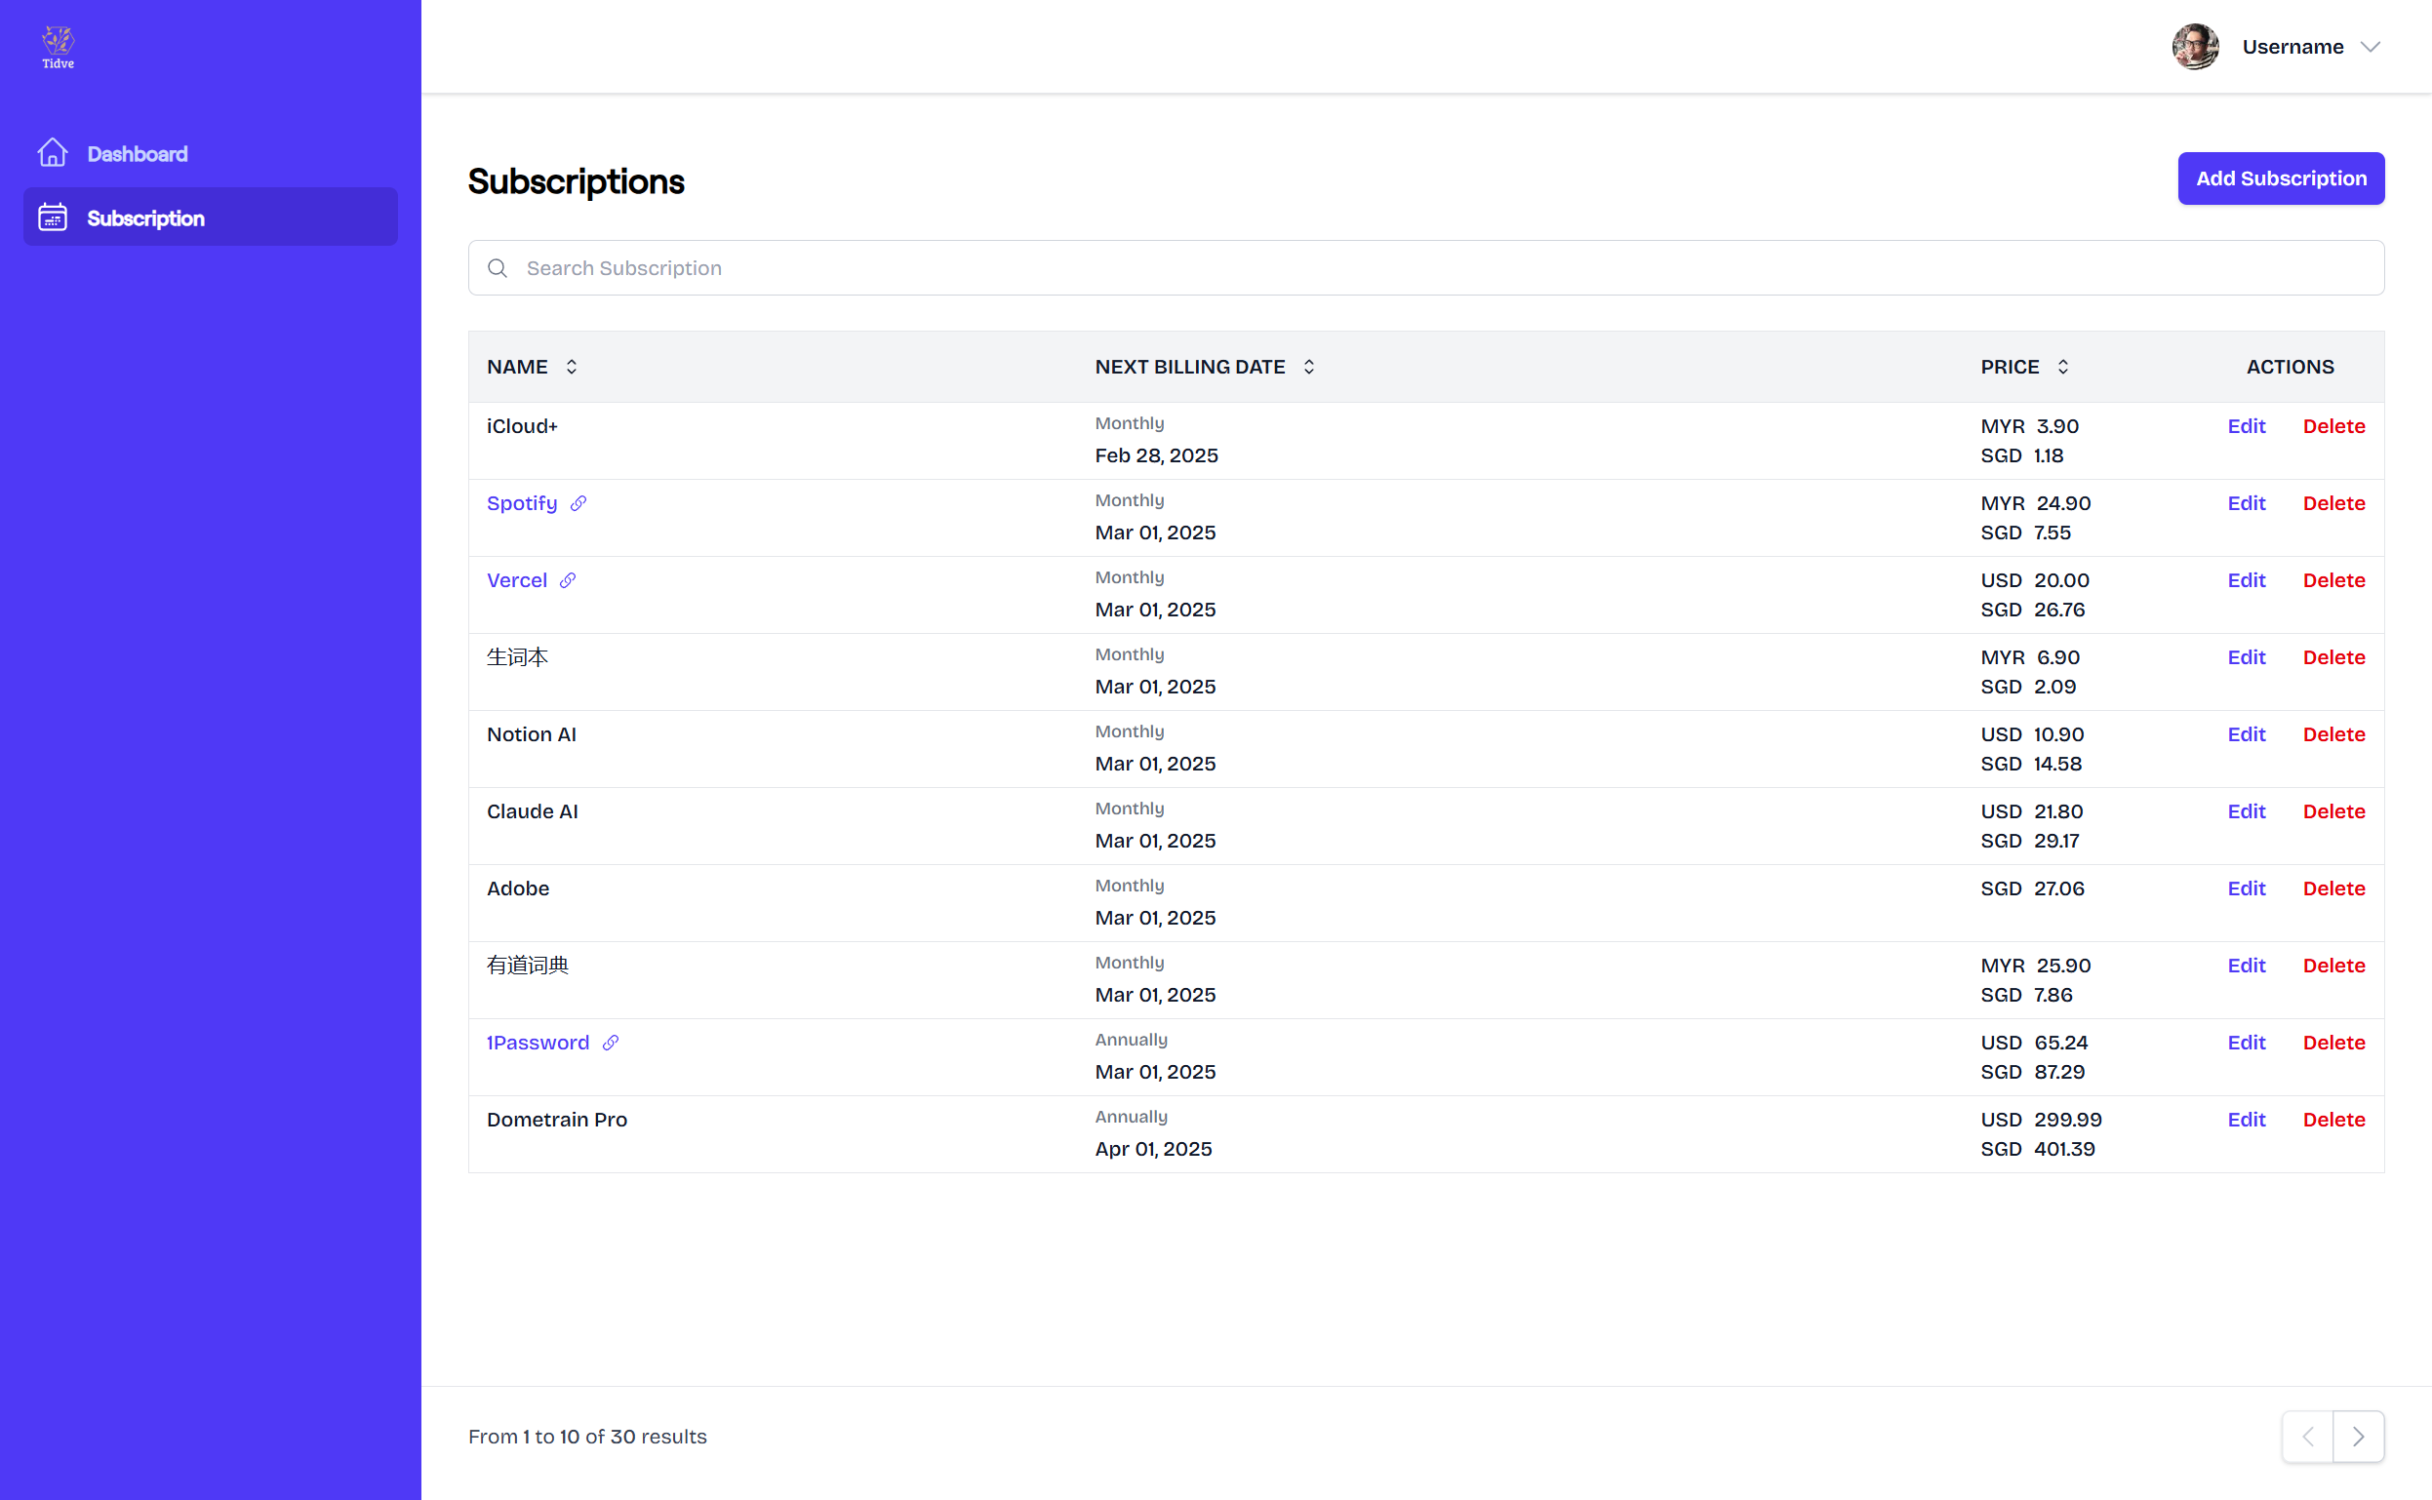Viewport: 2432px width, 1500px height.
Task: Edit the 有道词典 subscription
Action: (x=2247, y=967)
